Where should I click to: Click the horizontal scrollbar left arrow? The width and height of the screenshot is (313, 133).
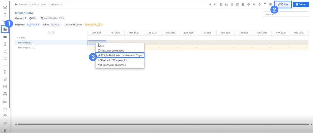(16, 124)
